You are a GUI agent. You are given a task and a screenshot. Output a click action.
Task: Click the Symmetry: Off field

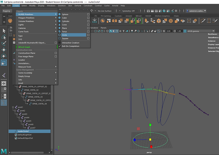pos(130,11)
